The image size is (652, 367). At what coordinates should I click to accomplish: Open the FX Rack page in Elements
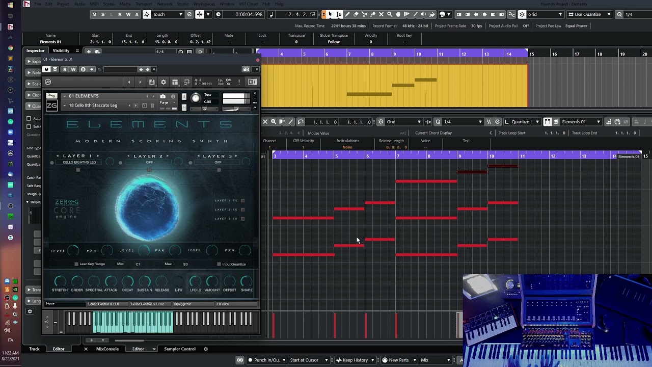click(236, 304)
